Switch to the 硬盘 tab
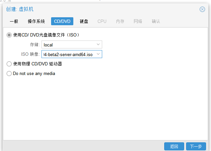 [84, 21]
